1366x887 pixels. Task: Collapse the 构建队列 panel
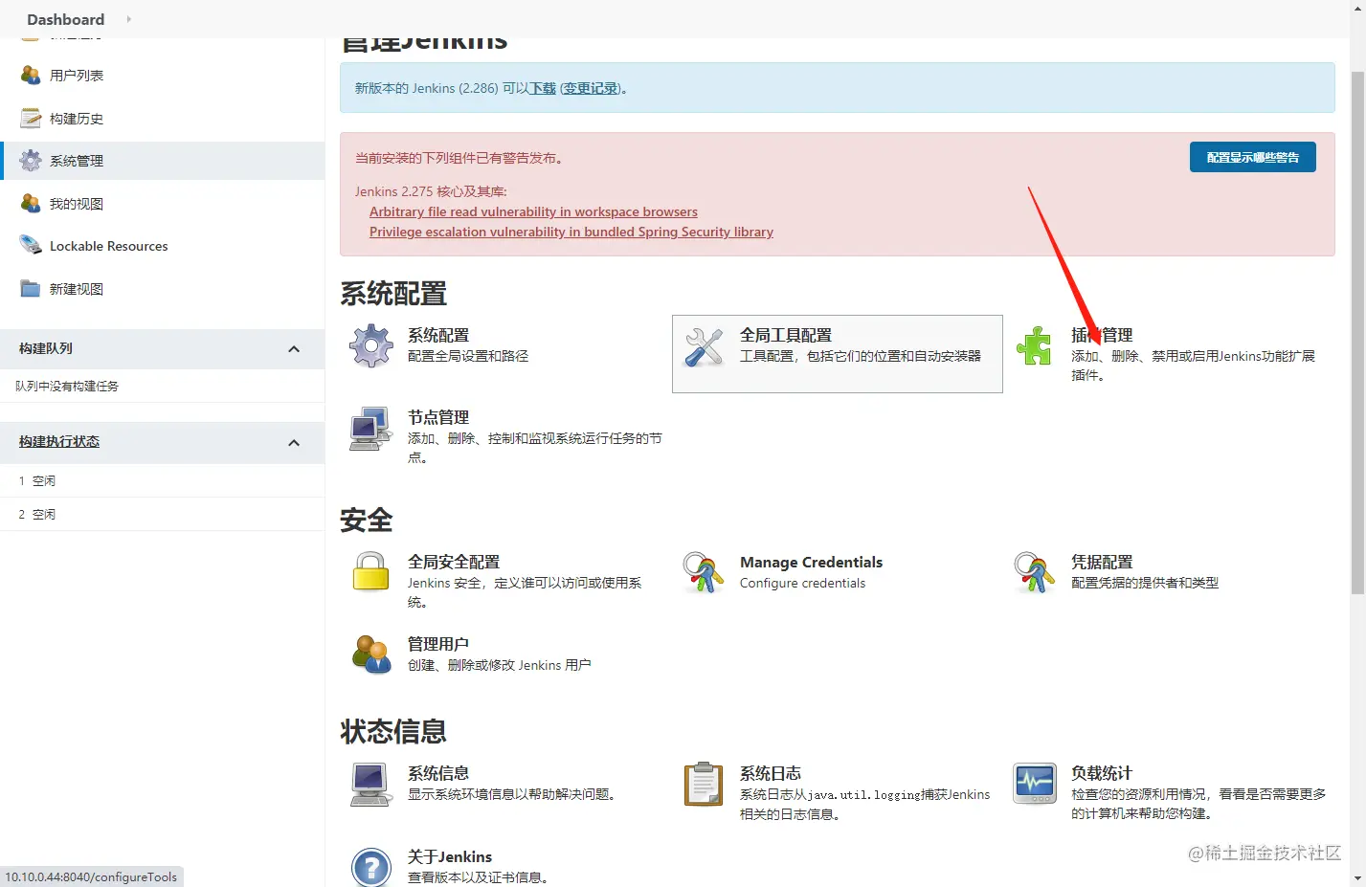click(x=294, y=349)
